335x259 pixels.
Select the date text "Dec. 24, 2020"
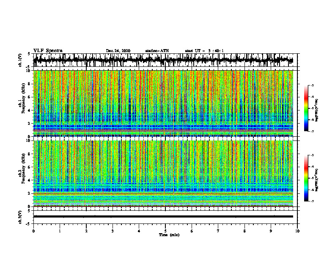pyautogui.click(x=118, y=51)
